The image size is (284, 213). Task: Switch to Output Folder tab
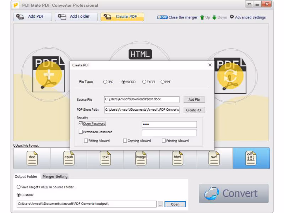(26, 176)
